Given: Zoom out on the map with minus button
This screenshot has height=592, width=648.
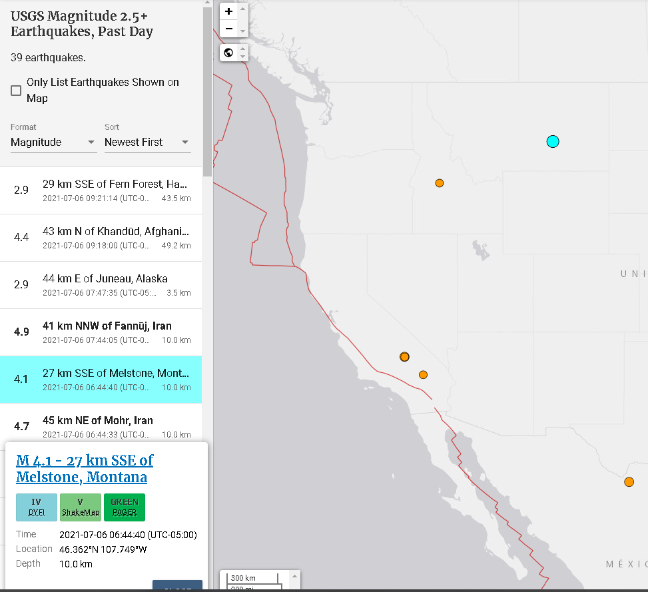Looking at the screenshot, I should click(x=228, y=29).
